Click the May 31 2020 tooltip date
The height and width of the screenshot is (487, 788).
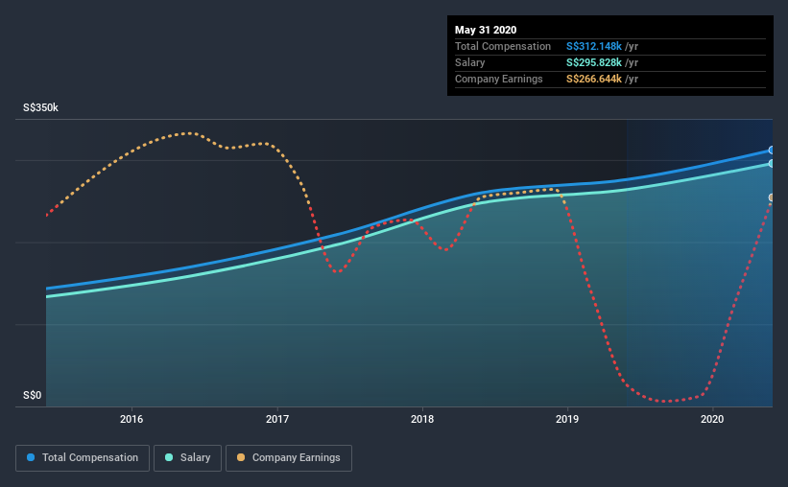(486, 30)
